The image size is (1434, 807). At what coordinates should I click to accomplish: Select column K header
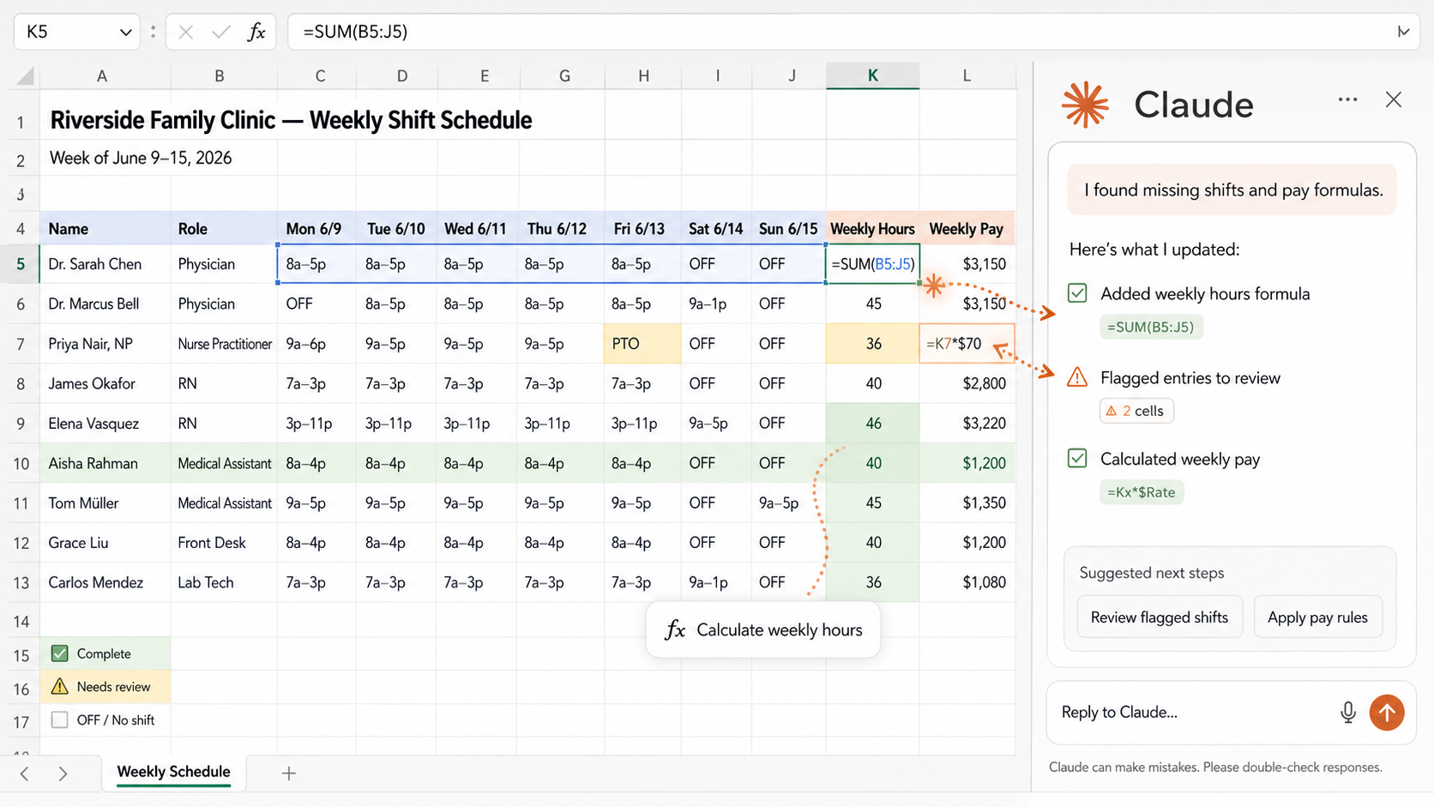pyautogui.click(x=872, y=75)
